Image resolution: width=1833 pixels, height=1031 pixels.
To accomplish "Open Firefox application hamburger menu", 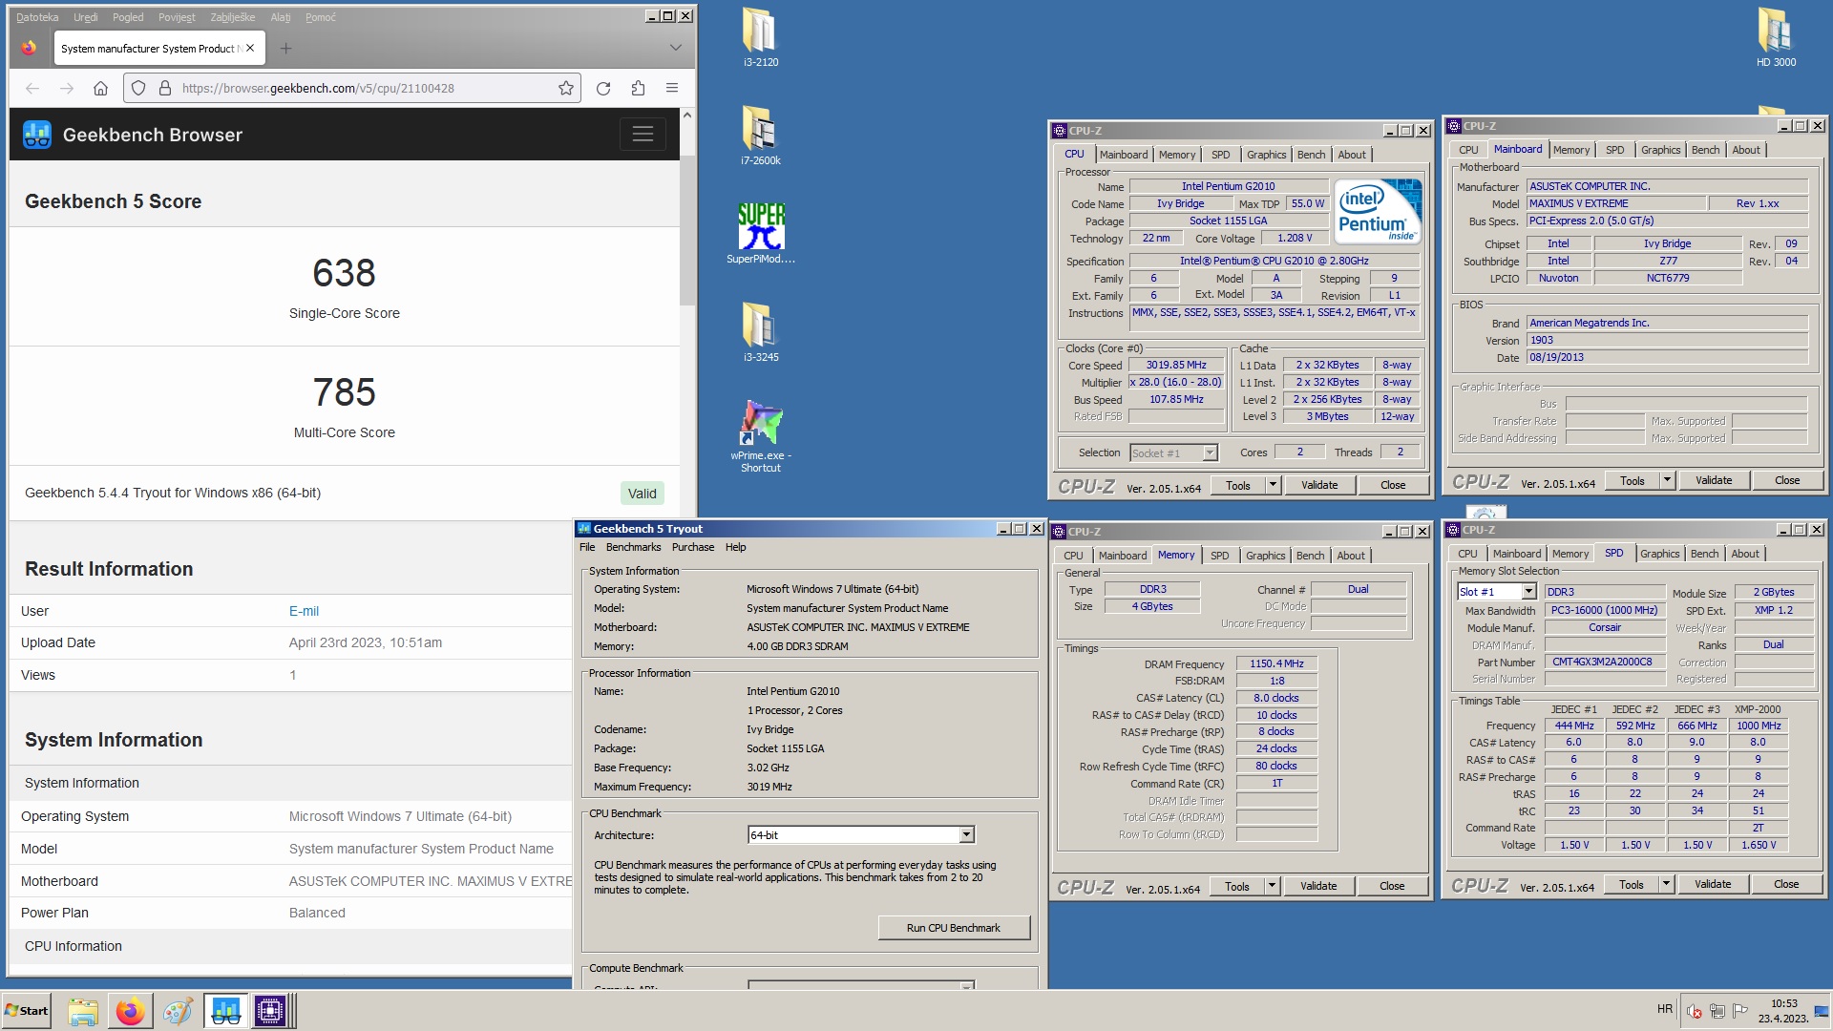I will 672,88.
